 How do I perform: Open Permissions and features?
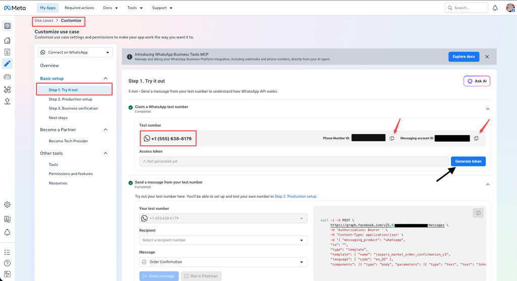point(71,174)
